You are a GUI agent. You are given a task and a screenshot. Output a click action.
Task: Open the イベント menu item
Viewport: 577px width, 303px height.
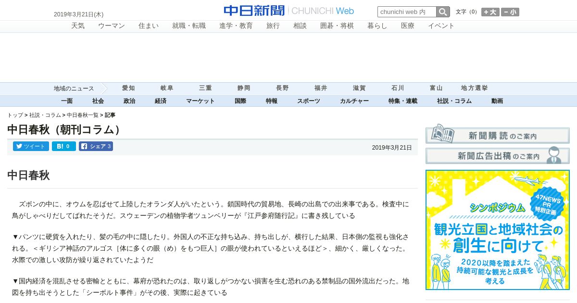pos(441,26)
